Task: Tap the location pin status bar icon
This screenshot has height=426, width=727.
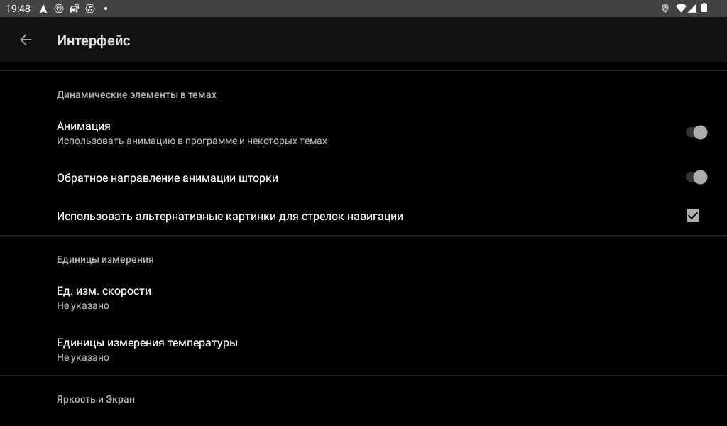Action: click(x=665, y=9)
